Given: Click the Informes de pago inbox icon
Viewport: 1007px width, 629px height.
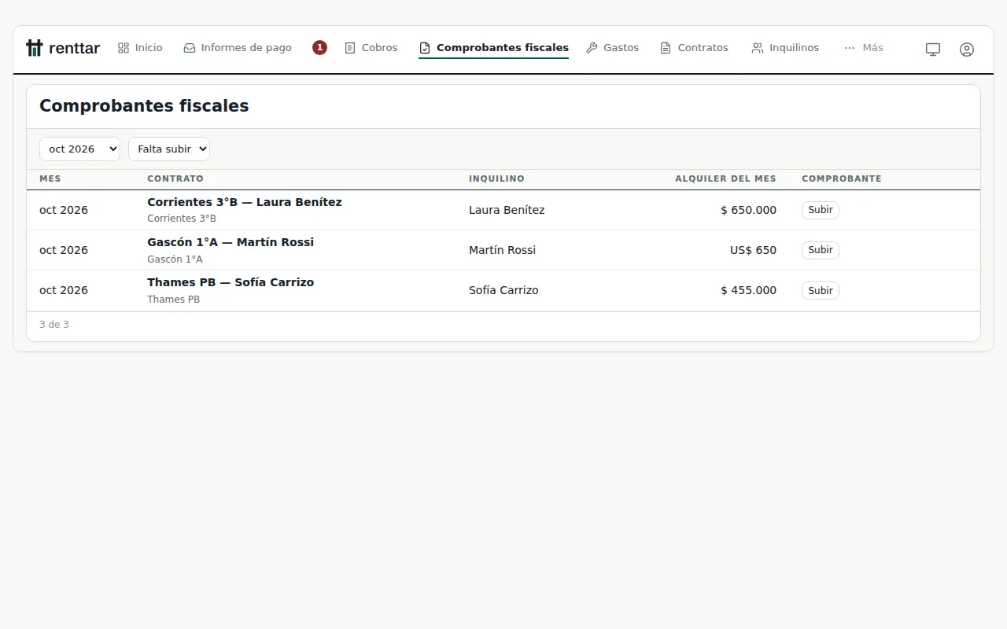Looking at the screenshot, I should click(x=190, y=48).
